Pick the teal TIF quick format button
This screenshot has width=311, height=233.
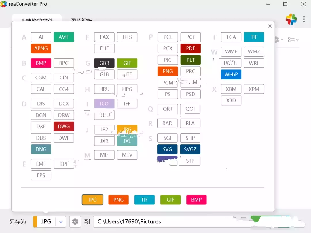144,200
